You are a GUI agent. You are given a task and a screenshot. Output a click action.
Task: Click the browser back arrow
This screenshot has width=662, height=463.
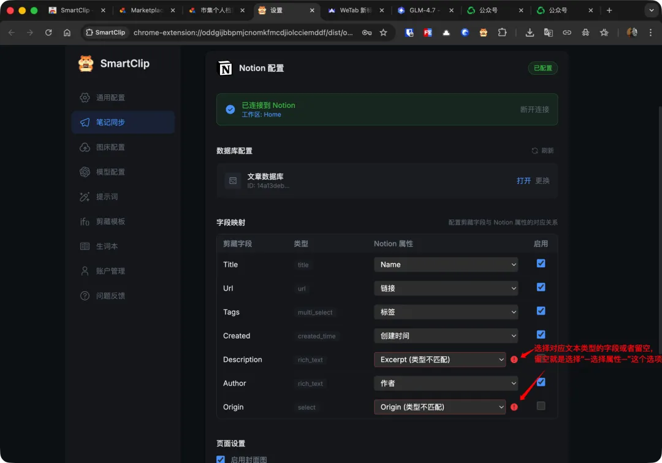(x=12, y=33)
